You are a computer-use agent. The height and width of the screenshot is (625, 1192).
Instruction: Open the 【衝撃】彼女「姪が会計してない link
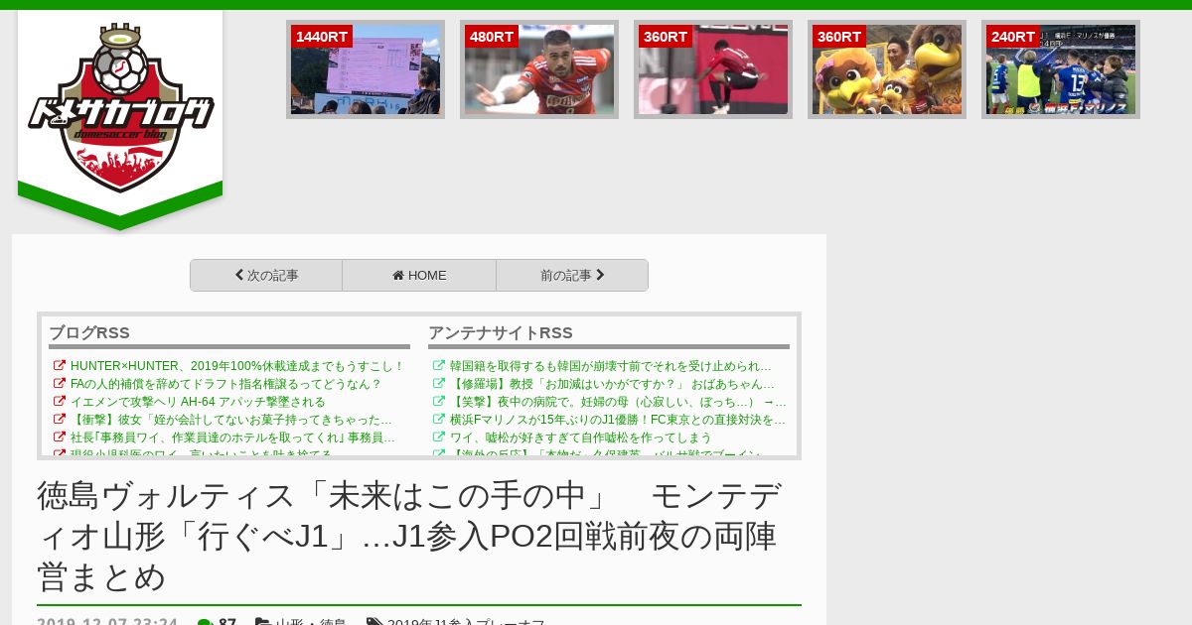point(231,420)
